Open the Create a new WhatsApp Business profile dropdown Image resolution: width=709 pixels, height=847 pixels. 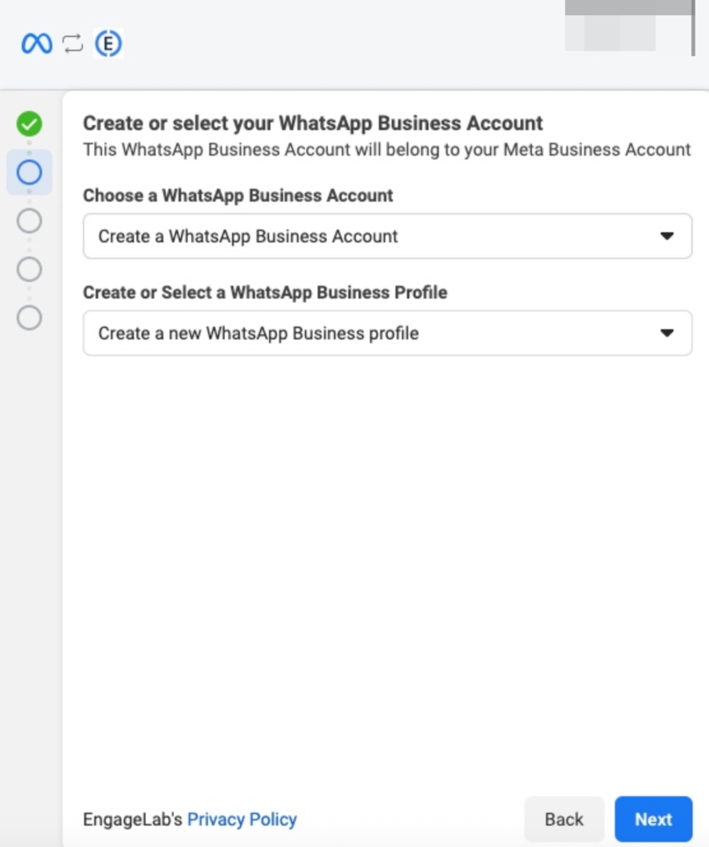pos(388,333)
